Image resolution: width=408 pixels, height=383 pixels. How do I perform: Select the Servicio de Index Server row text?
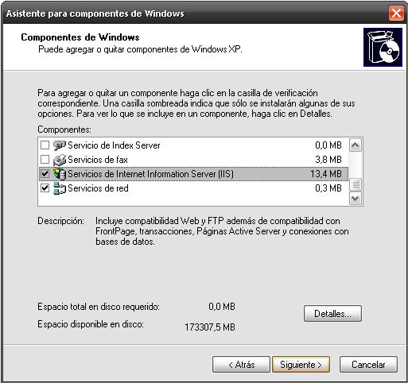[114, 145]
